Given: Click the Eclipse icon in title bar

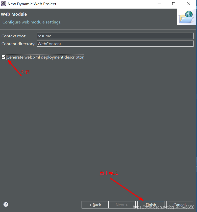Looking at the screenshot, I should [x=4, y=4].
